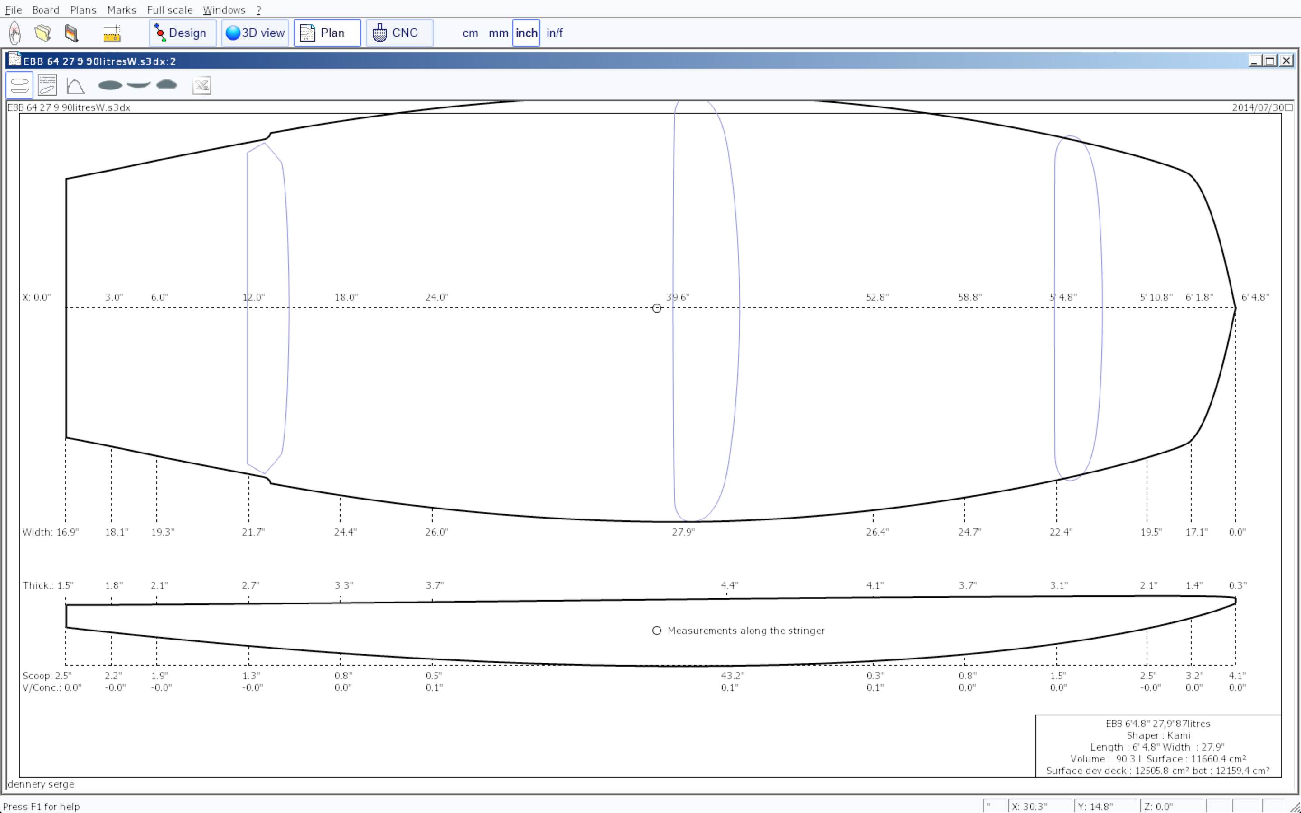1301x813 pixels.
Task: Switch to 3D view mode
Action: coord(255,33)
